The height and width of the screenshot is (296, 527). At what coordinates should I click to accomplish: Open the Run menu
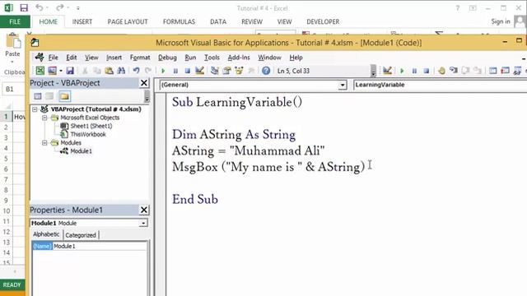(190, 58)
